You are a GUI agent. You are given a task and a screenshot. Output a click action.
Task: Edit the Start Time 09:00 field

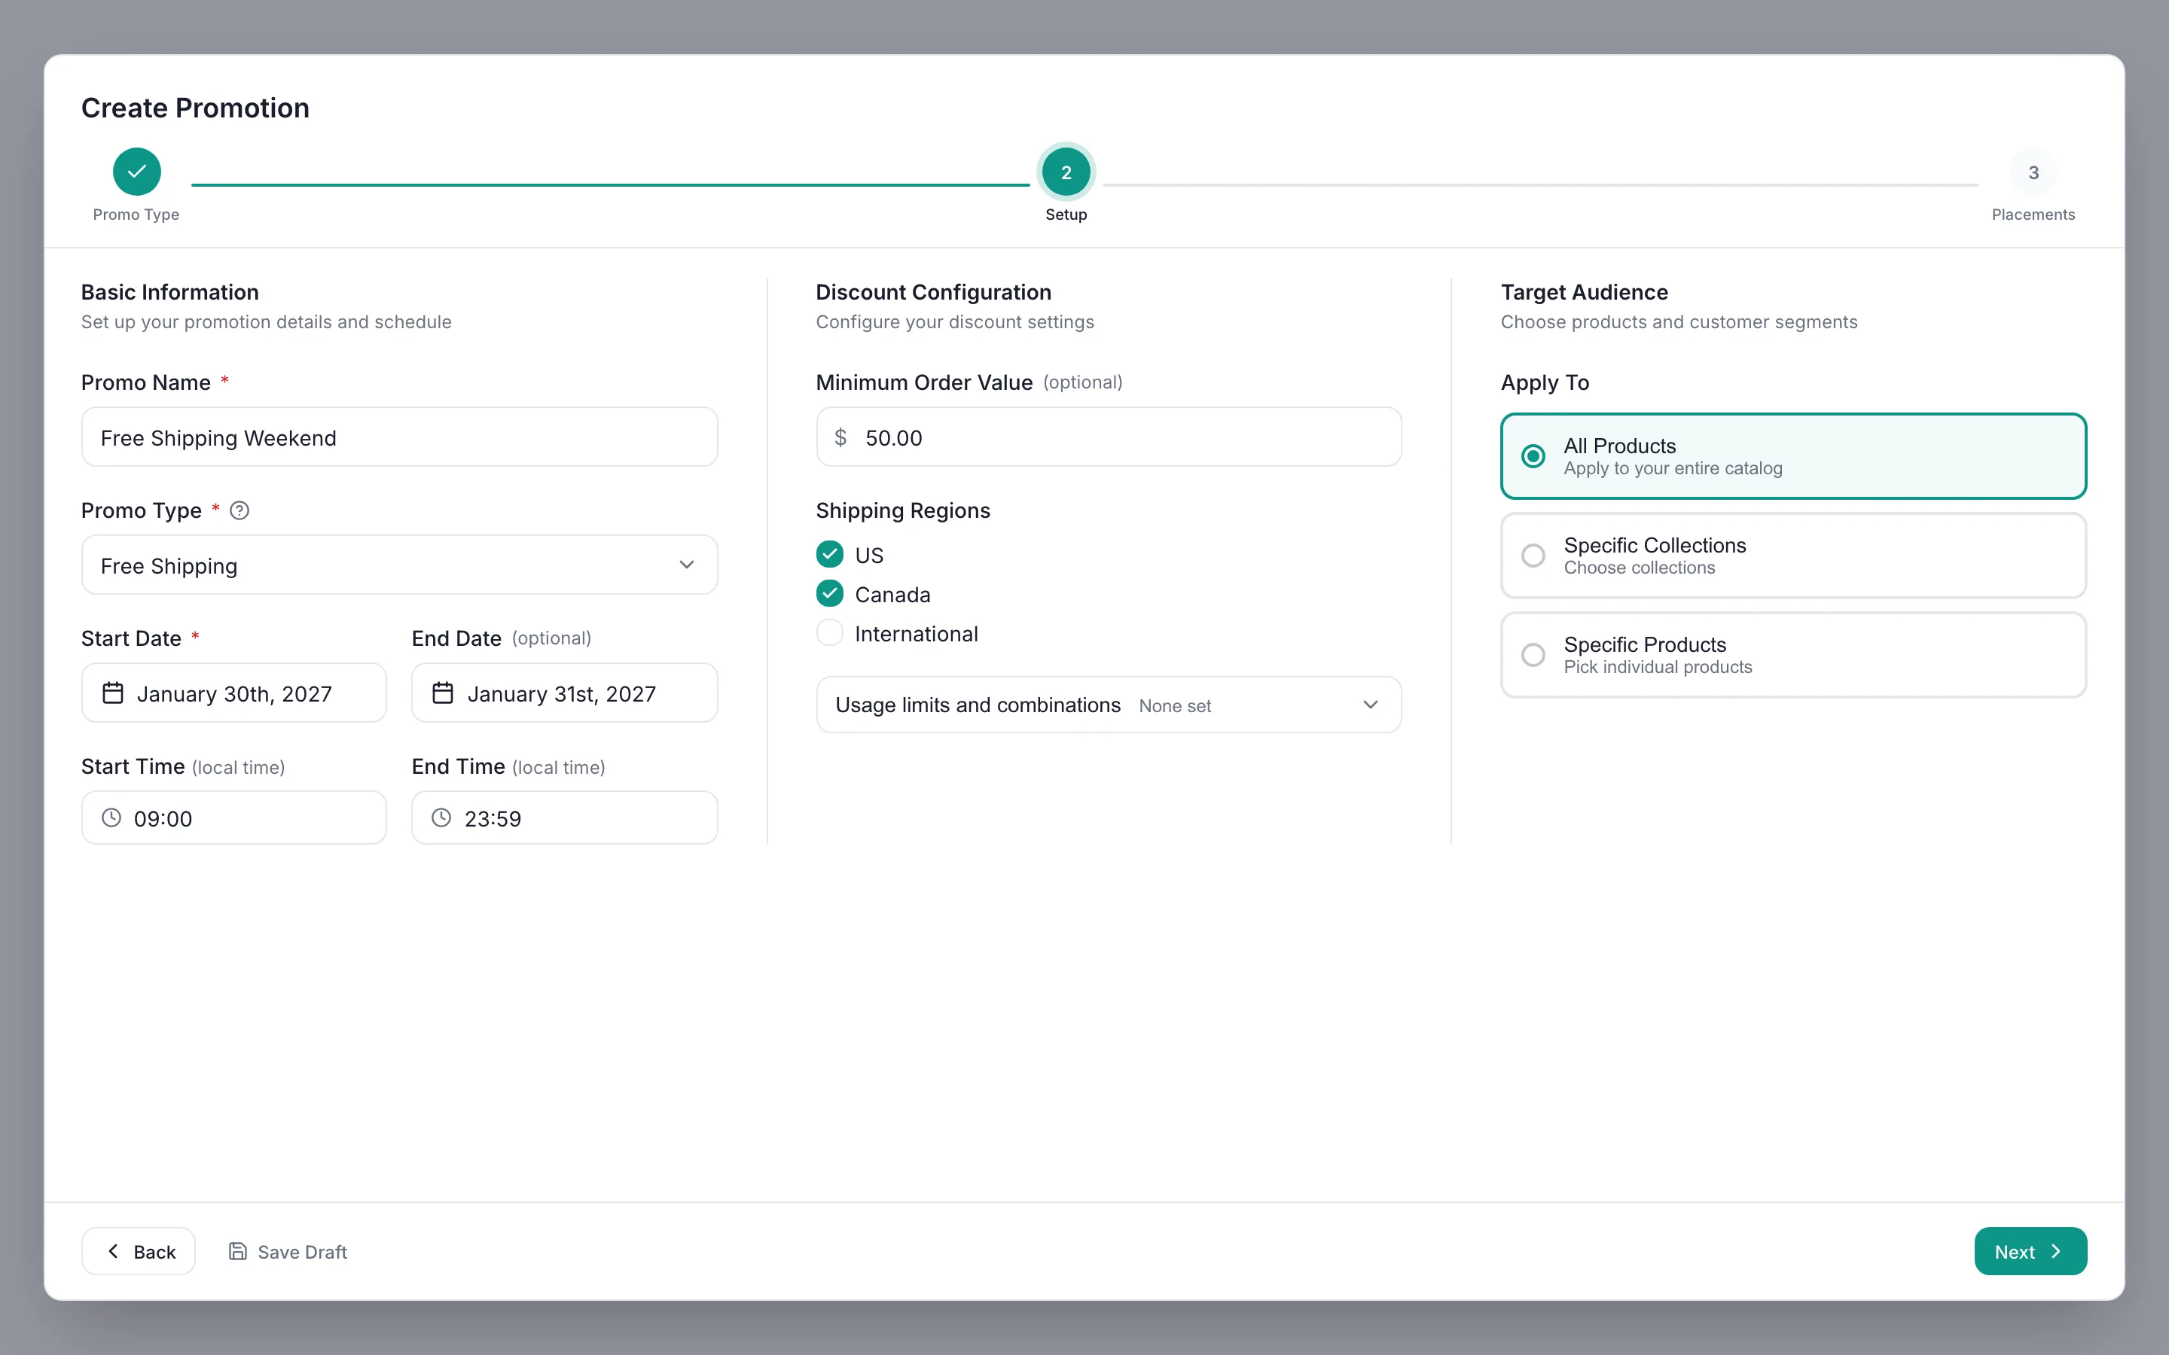pyautogui.click(x=234, y=818)
